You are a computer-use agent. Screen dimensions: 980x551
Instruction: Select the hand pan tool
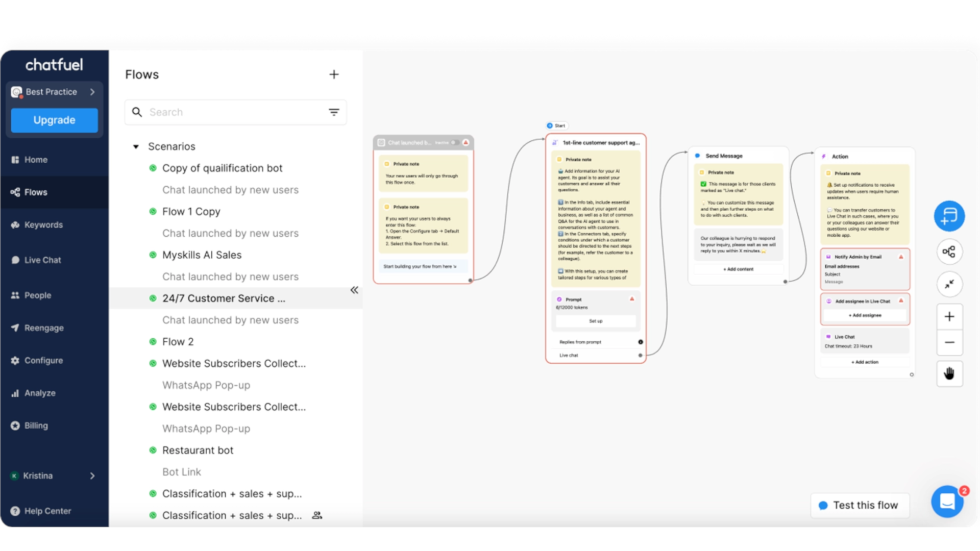(x=949, y=373)
